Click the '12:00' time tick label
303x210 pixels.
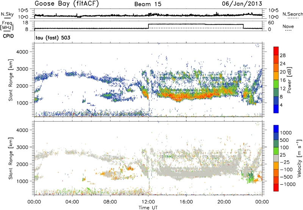tap(148, 202)
